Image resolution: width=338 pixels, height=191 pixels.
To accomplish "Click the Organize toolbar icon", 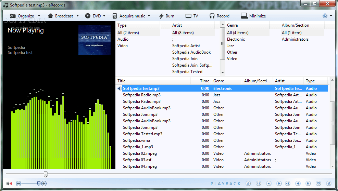I will [13, 16].
